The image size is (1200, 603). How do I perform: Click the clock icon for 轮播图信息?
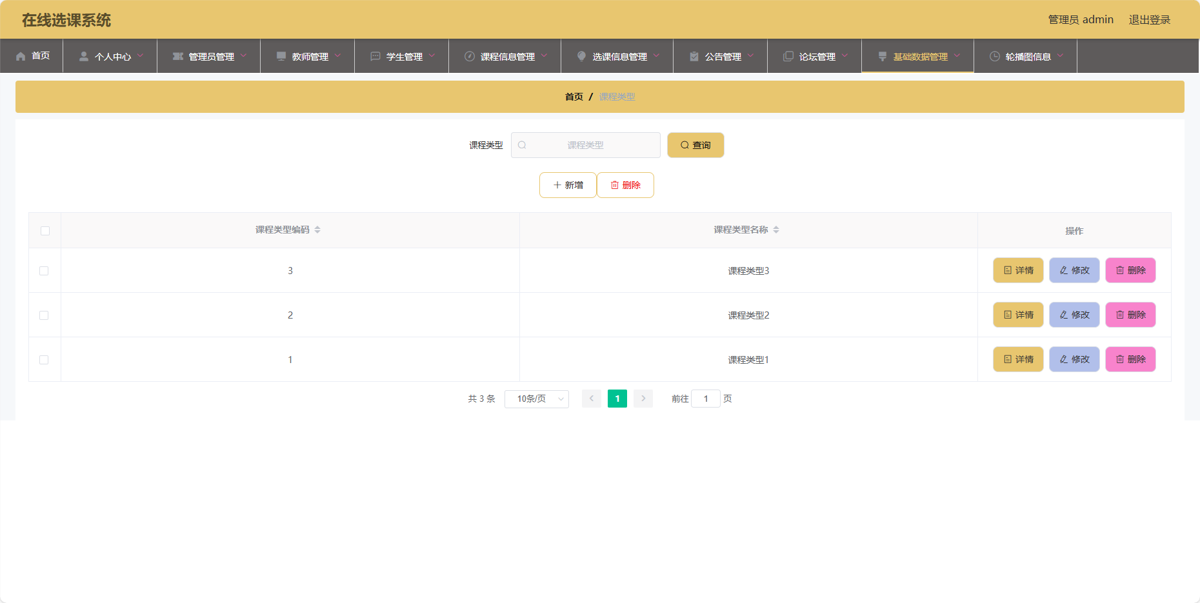tap(995, 56)
